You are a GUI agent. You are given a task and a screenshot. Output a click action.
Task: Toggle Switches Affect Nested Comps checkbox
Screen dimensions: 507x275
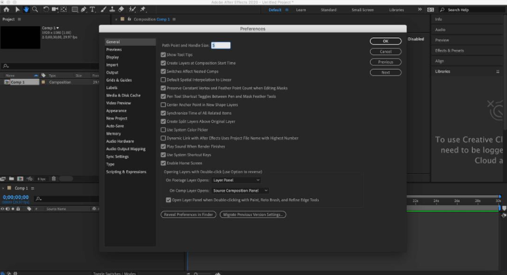[163, 72]
